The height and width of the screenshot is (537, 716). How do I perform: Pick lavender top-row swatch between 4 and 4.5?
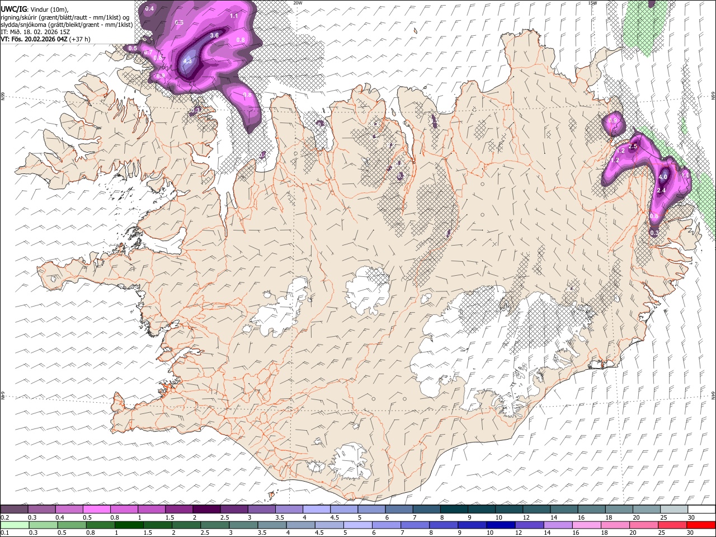pos(317,510)
